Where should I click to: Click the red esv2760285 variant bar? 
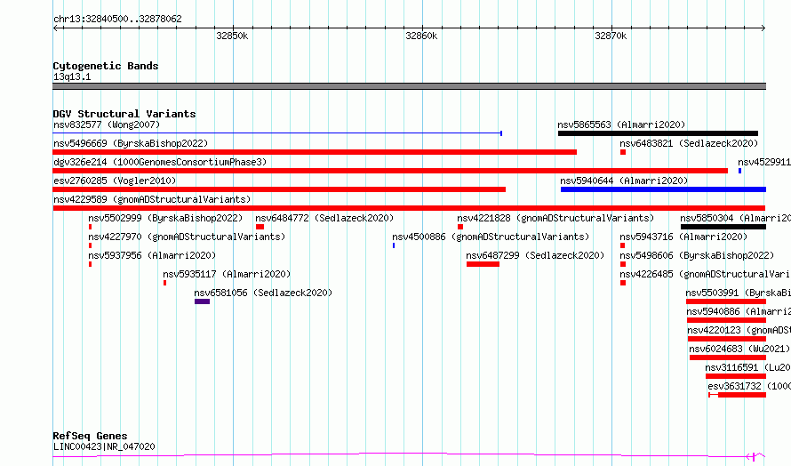[279, 189]
